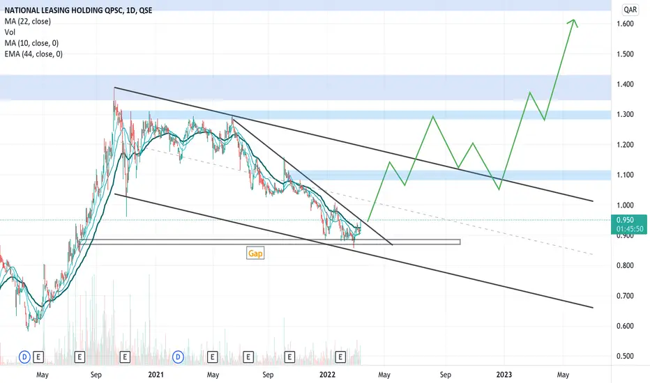
Task: Click the 0.500 price axis label
Action: (625, 356)
